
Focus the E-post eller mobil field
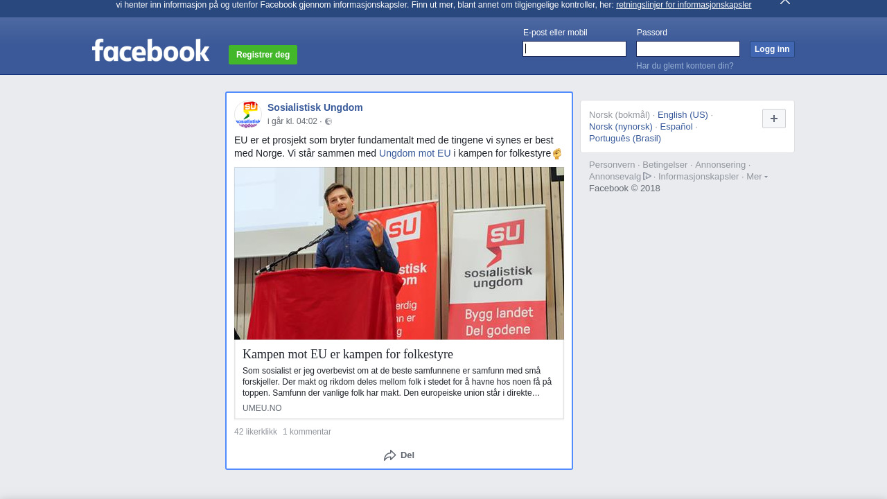574,49
